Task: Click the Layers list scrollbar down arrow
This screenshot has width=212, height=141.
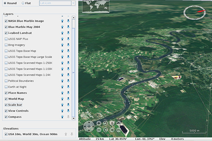Action: [74, 118]
